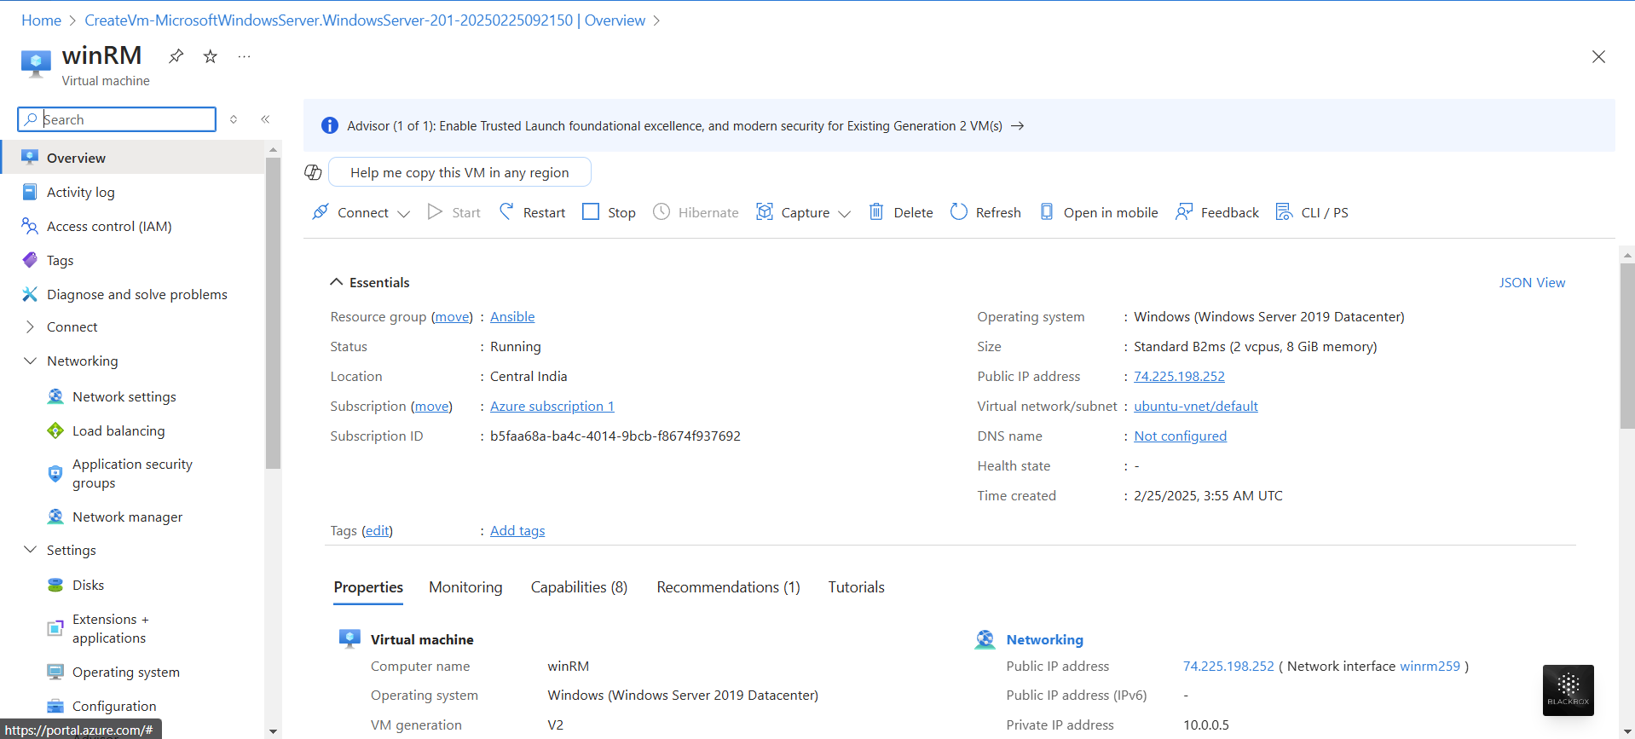Click the public IP 74.225.198.252 in Essentials
The height and width of the screenshot is (739, 1635).
click(x=1179, y=376)
